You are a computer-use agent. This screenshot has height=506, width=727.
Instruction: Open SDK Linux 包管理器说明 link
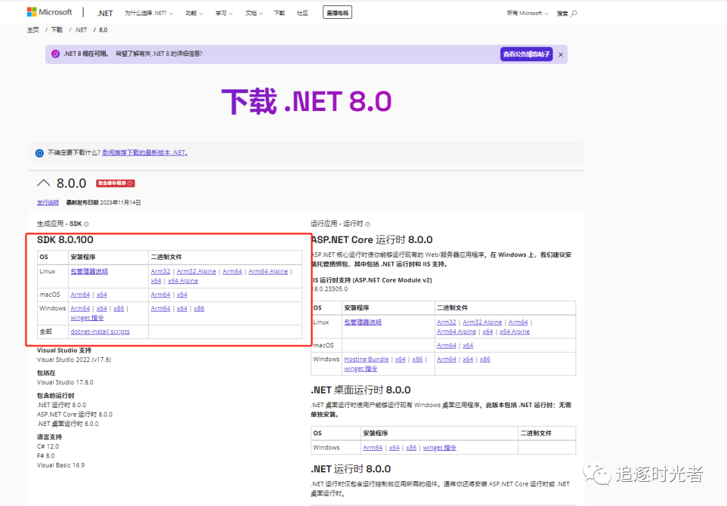tap(89, 271)
